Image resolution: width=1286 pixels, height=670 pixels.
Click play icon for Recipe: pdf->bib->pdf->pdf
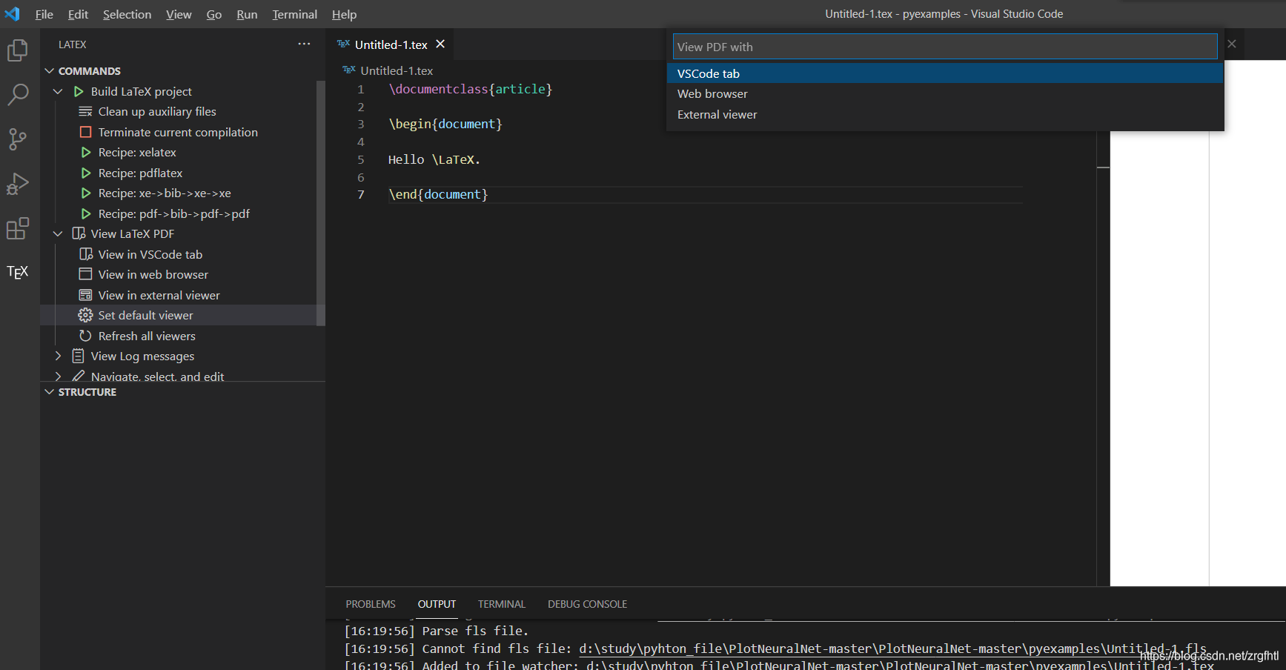coord(86,213)
